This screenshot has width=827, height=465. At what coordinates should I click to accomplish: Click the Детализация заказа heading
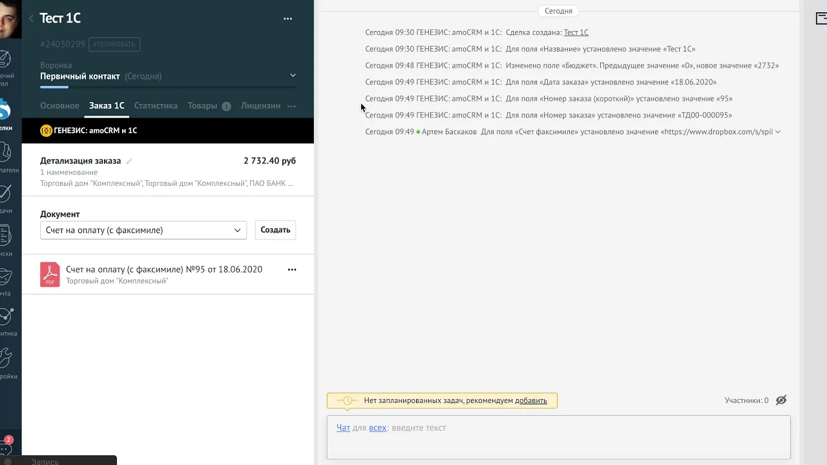point(80,161)
